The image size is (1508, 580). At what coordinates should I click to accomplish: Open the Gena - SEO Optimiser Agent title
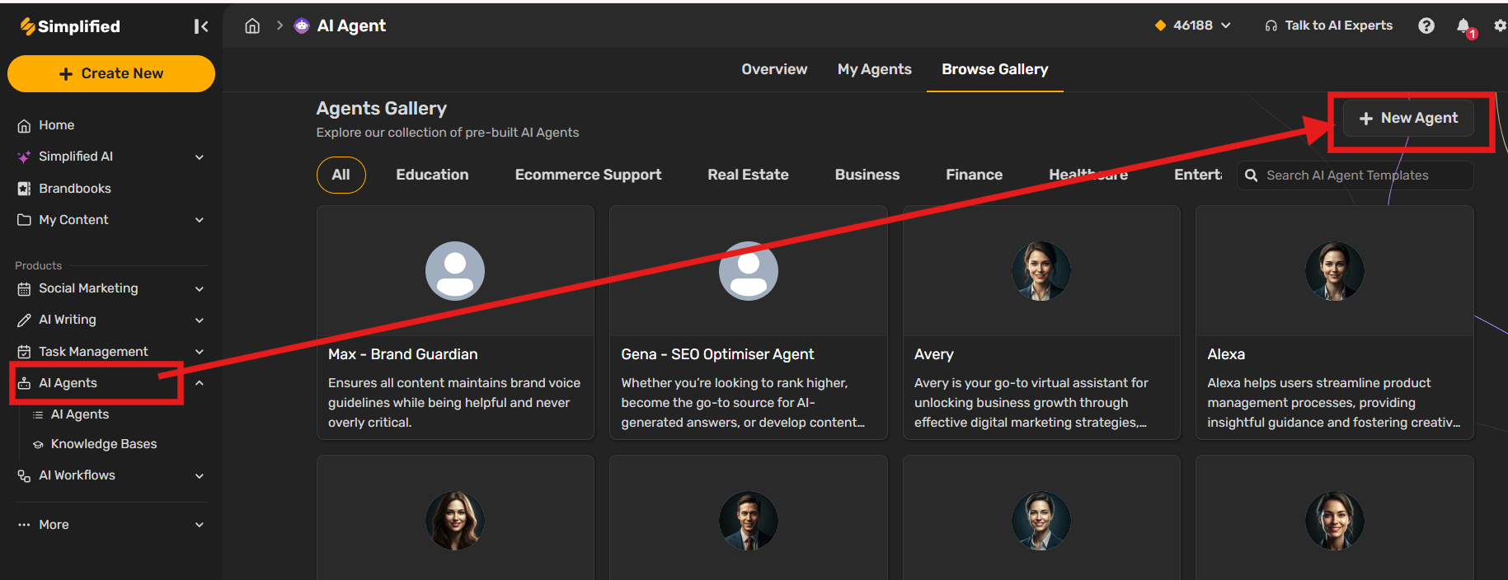click(x=717, y=354)
